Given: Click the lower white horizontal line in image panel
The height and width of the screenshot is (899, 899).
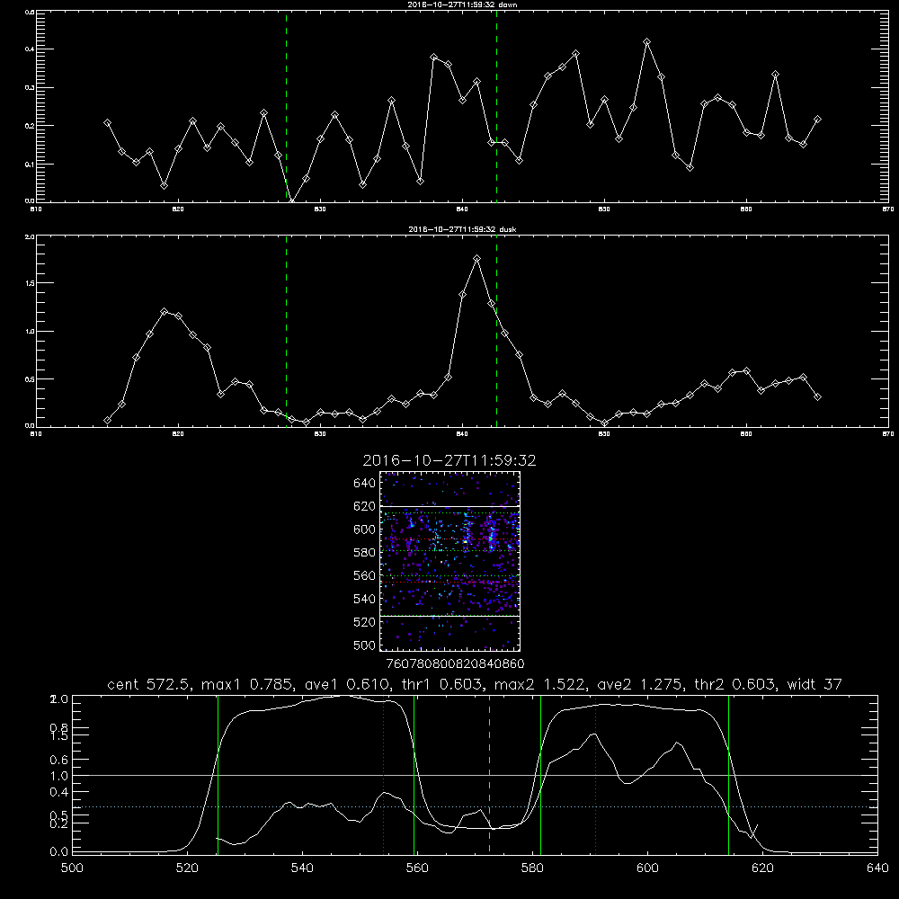Looking at the screenshot, I should click(x=449, y=616).
